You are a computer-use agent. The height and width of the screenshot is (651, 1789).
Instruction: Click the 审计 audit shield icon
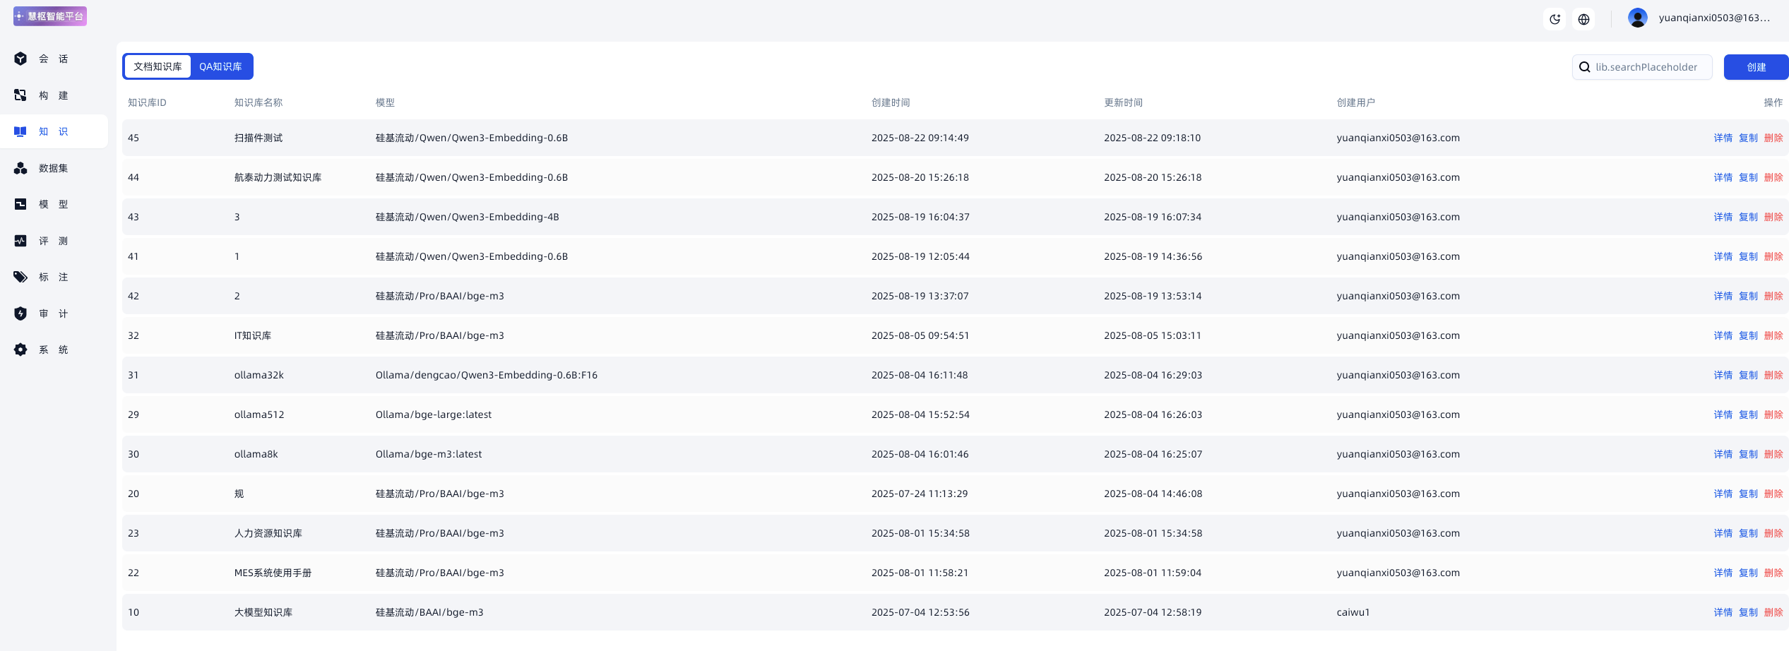(x=20, y=313)
